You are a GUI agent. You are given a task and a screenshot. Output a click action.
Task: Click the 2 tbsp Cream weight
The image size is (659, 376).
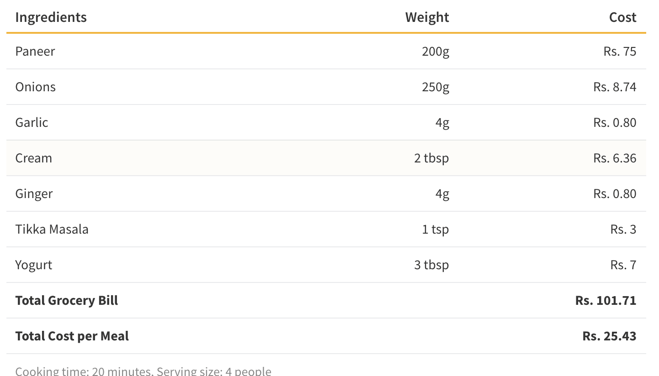coord(431,158)
